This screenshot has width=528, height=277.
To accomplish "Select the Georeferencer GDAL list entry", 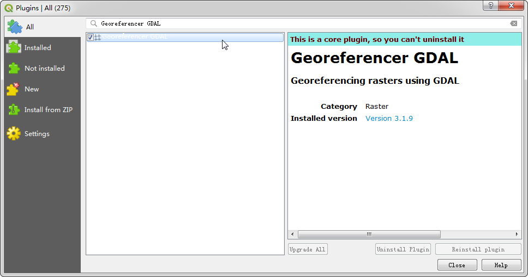I will (185, 38).
